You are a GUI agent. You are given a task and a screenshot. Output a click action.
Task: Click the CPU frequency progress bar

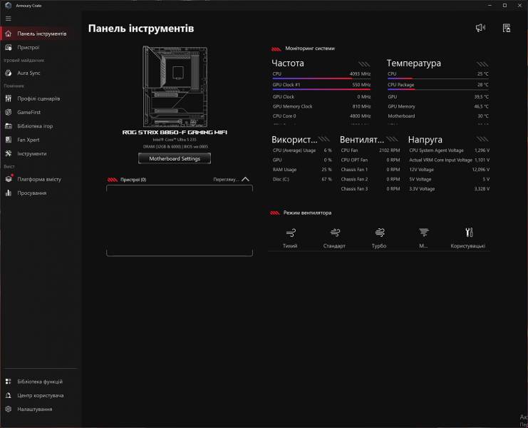click(x=321, y=78)
